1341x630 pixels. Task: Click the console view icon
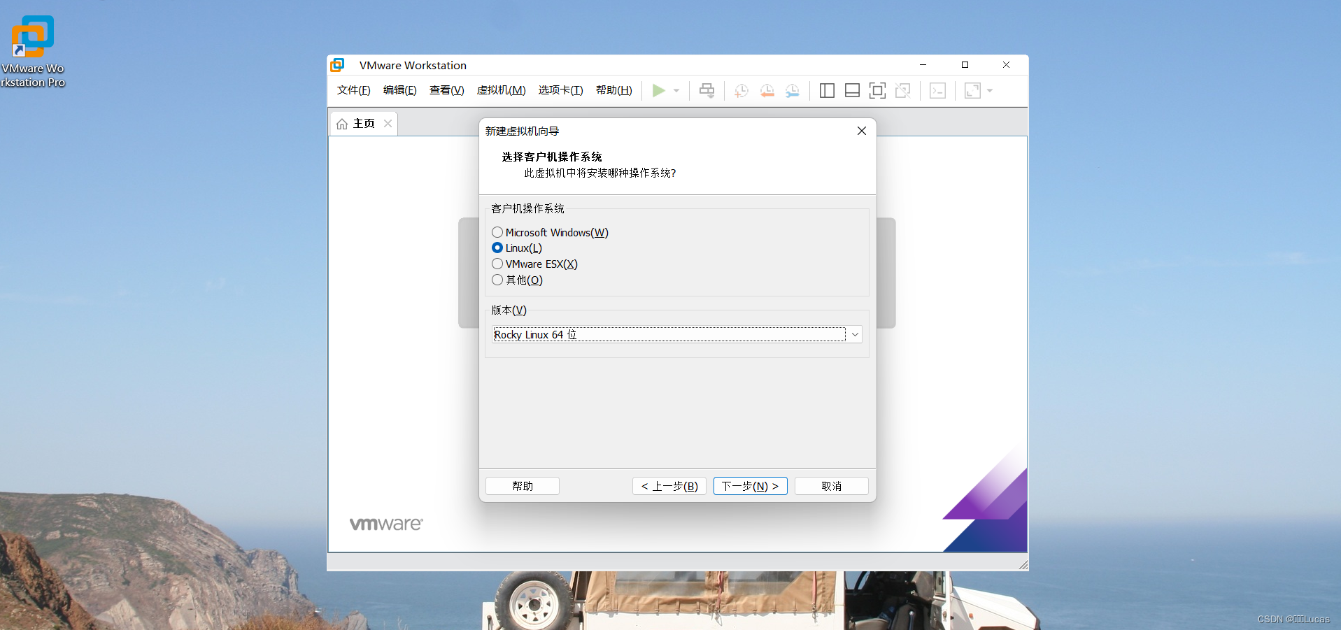click(x=938, y=91)
